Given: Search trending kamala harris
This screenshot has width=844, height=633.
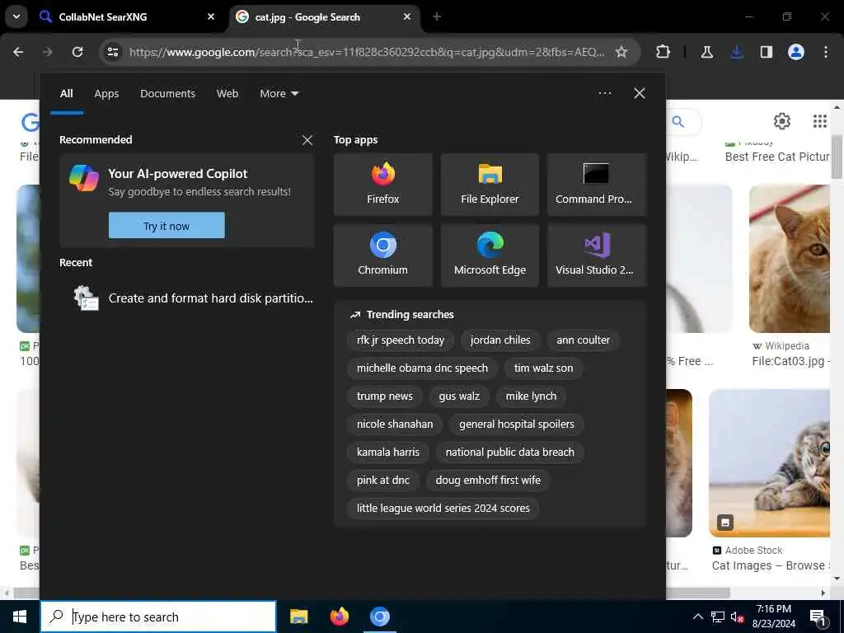Looking at the screenshot, I should pos(387,452).
